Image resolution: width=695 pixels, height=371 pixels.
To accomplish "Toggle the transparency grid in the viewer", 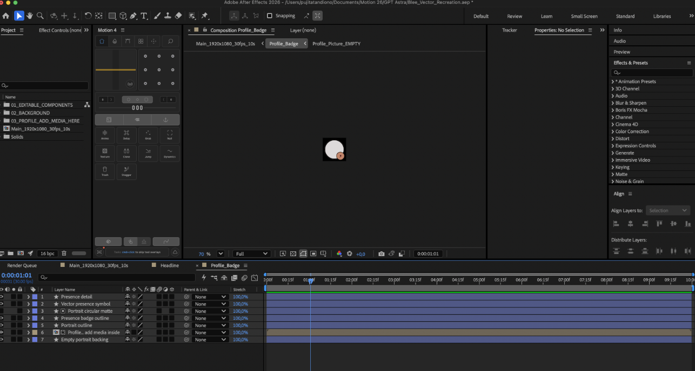I will (x=293, y=253).
